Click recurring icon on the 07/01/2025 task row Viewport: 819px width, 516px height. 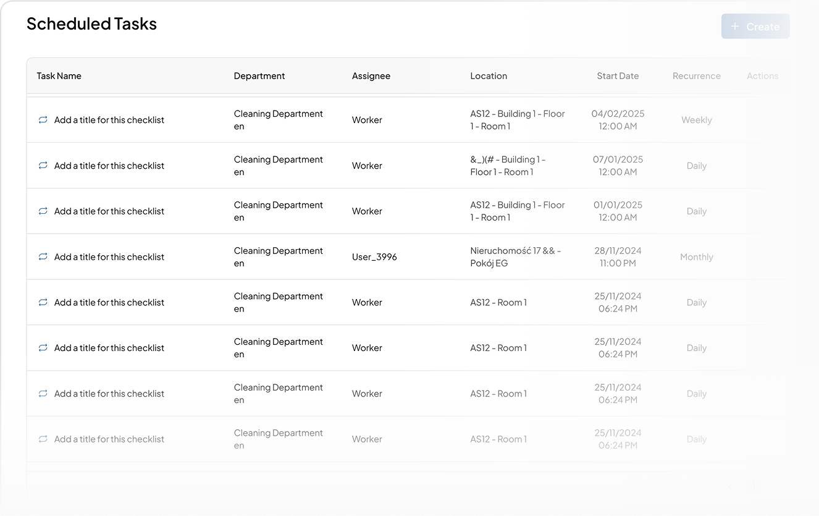tap(43, 166)
